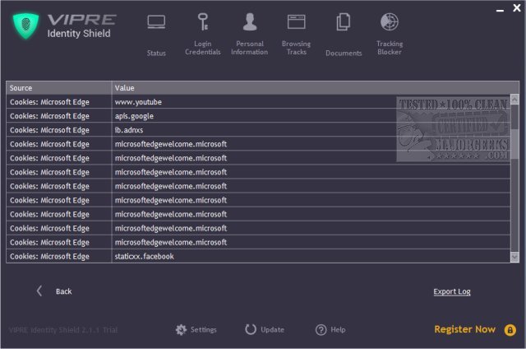Close the VIPRE Identity Shield window
The image size is (526, 349).
point(517,7)
